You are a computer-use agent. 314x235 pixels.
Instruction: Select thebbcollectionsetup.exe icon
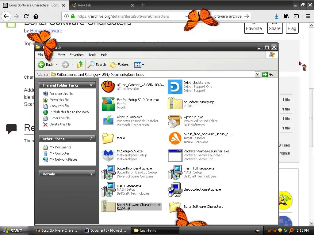click(x=175, y=189)
